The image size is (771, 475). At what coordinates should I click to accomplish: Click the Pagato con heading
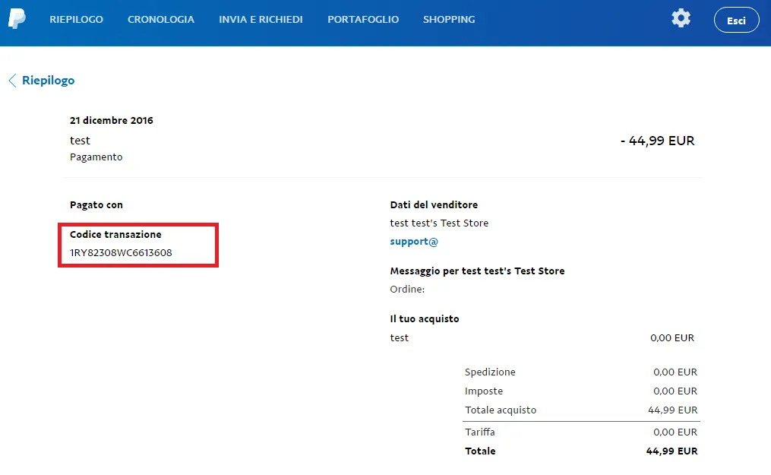[96, 204]
